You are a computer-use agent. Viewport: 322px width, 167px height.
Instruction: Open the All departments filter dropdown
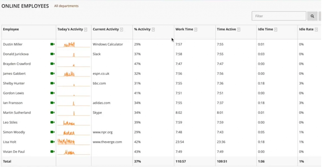click(x=66, y=6)
